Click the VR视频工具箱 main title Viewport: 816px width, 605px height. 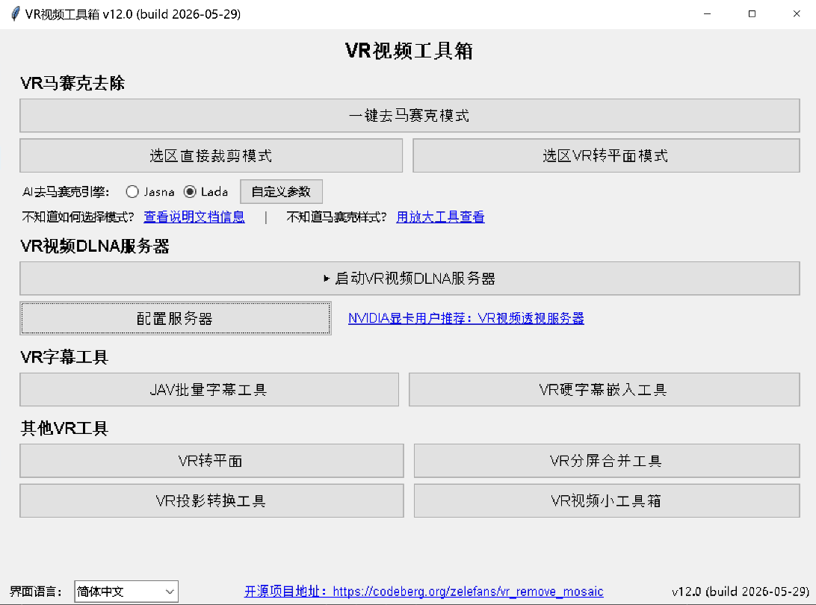pyautogui.click(x=409, y=51)
